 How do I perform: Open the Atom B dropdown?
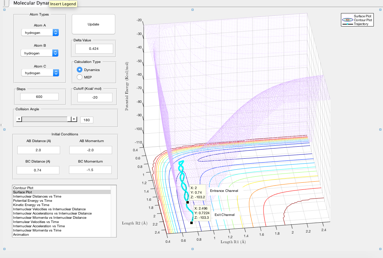point(40,53)
